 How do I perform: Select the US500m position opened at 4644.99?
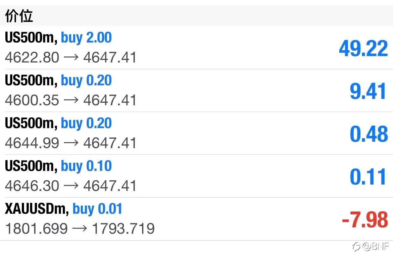click(196, 133)
